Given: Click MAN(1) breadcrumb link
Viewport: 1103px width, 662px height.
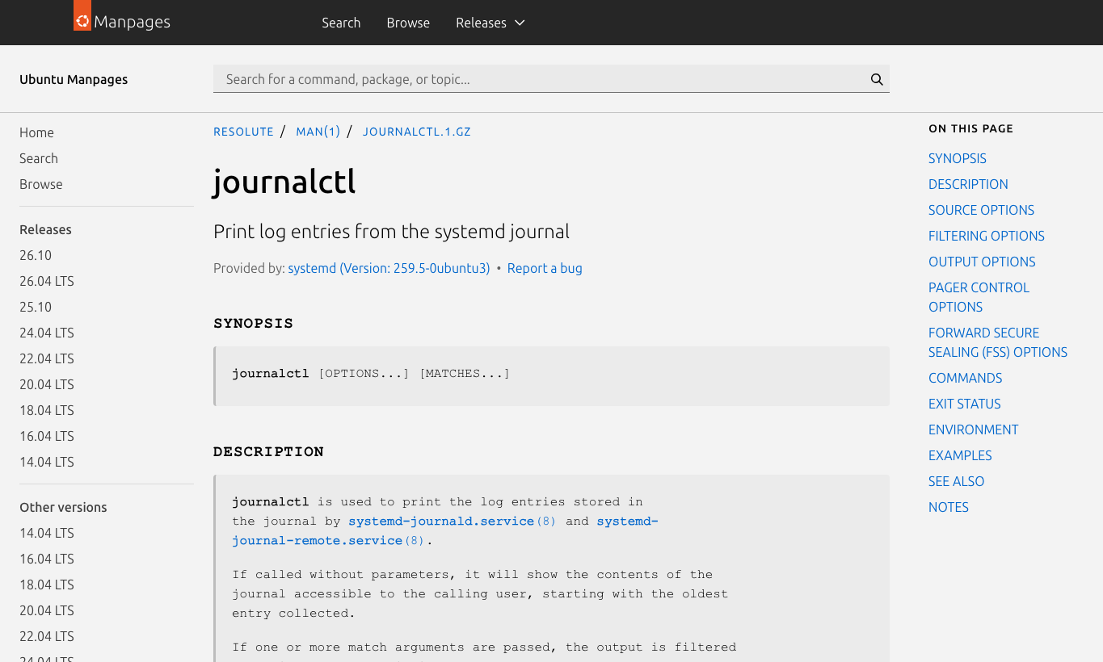Looking at the screenshot, I should point(318,132).
